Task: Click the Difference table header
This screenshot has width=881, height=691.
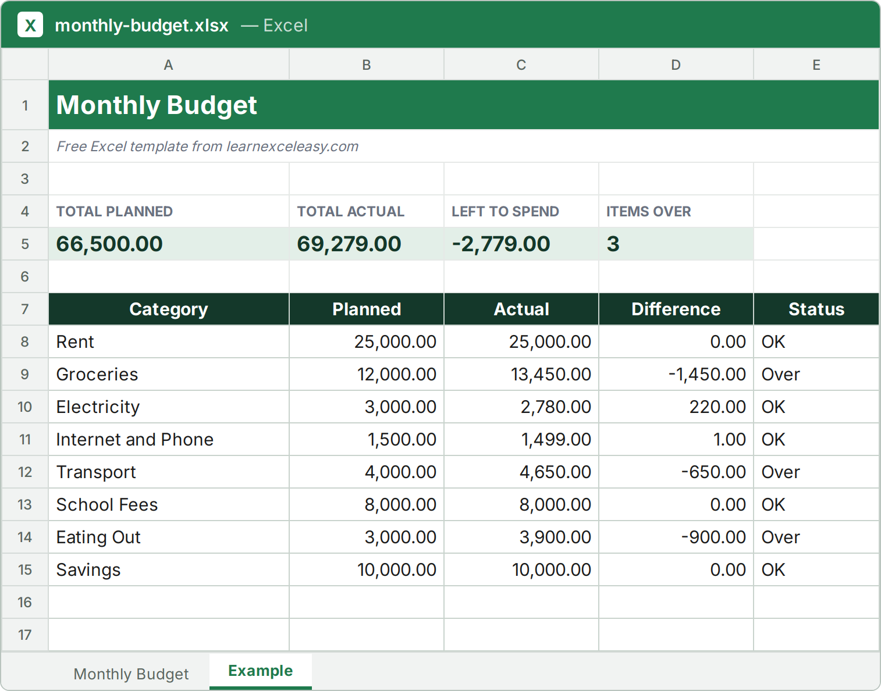Action: [x=676, y=309]
